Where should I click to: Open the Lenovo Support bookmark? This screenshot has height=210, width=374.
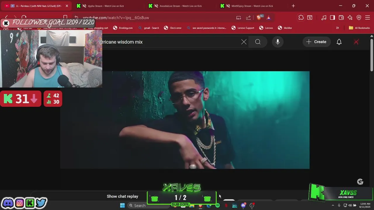pyautogui.click(x=243, y=28)
